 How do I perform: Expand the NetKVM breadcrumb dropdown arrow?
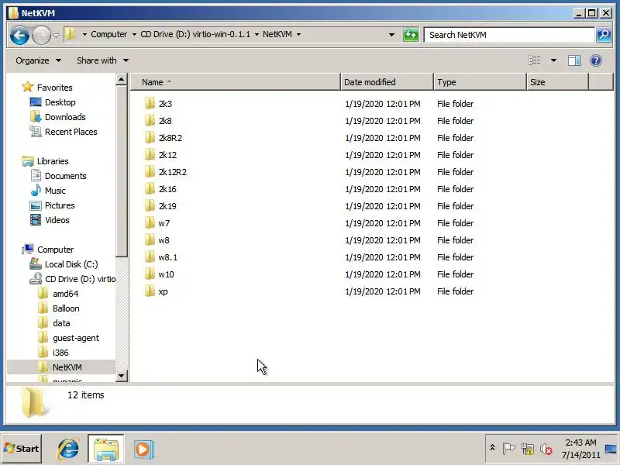point(298,34)
